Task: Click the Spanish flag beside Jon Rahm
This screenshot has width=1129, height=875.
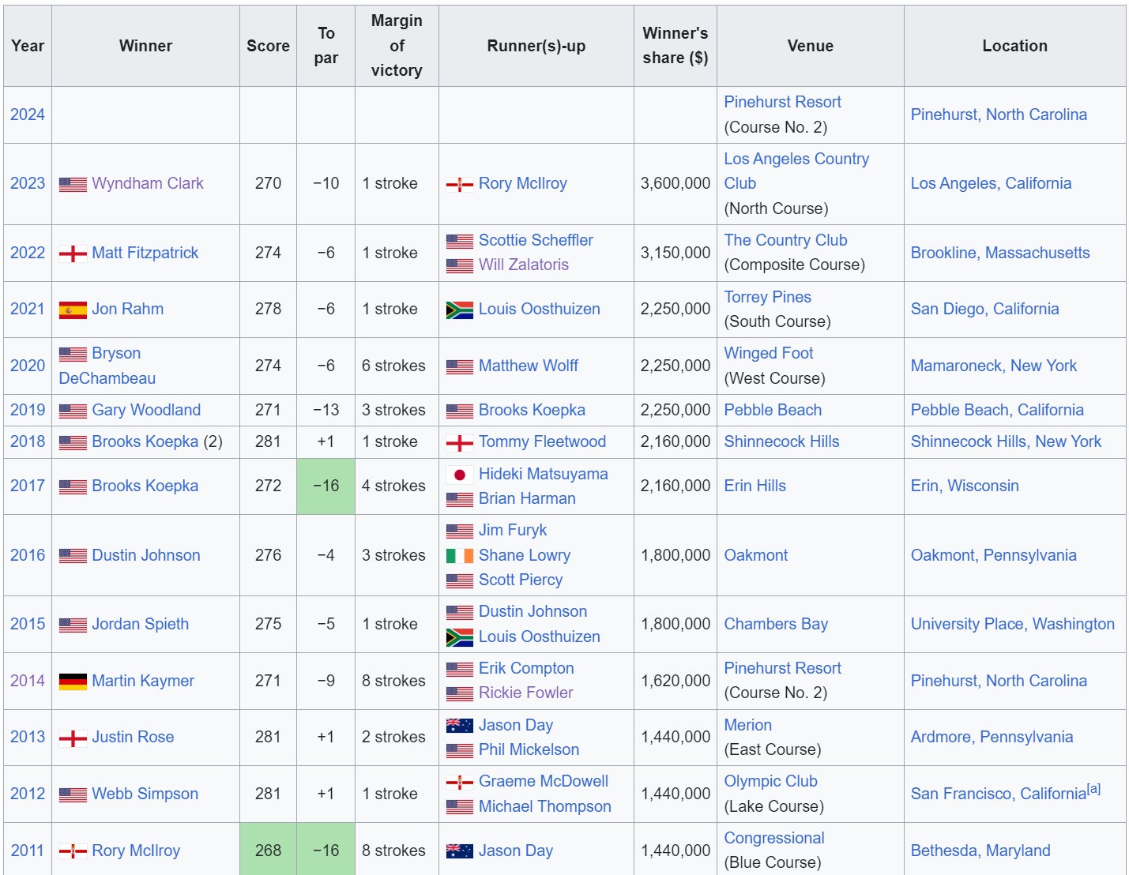Action: coord(73,310)
